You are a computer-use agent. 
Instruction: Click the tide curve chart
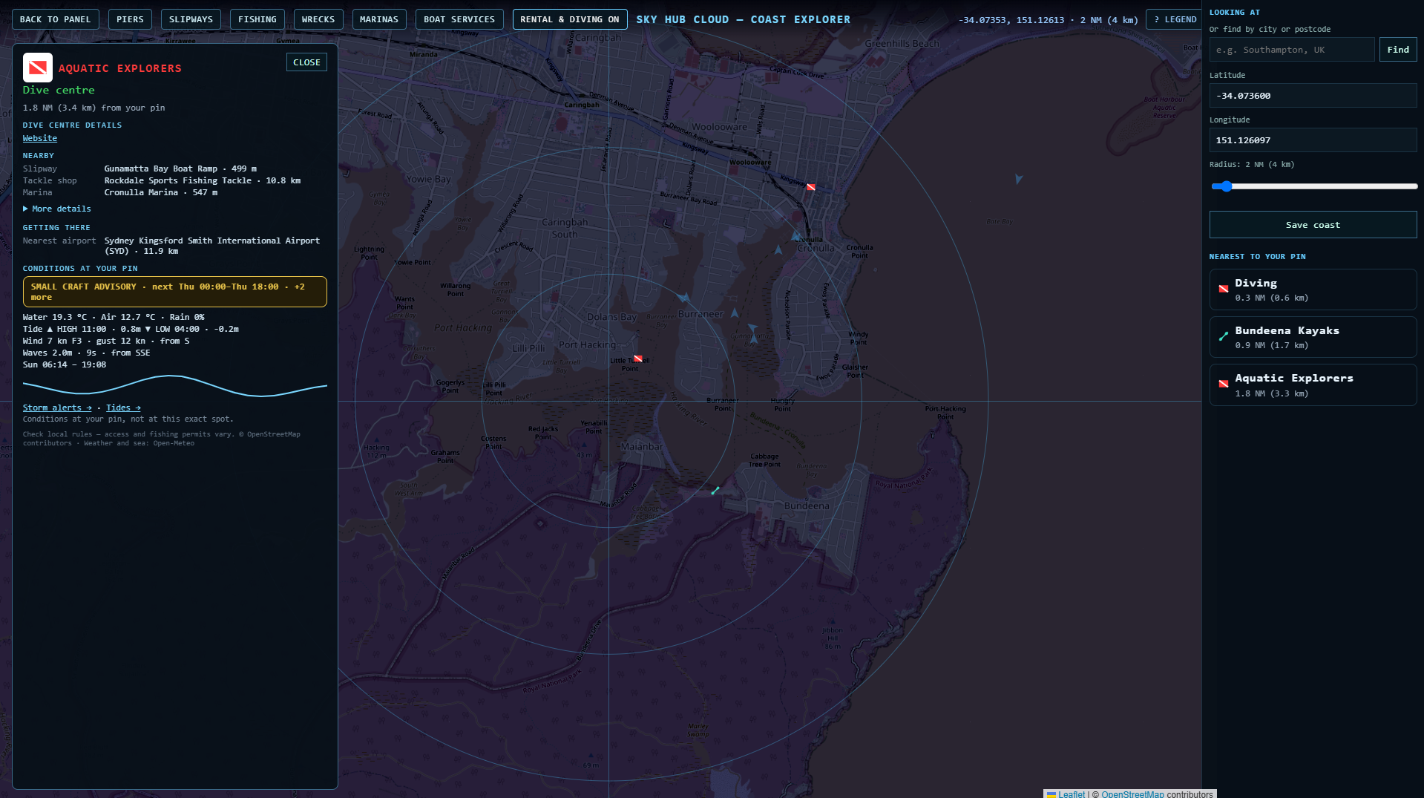[x=175, y=386]
